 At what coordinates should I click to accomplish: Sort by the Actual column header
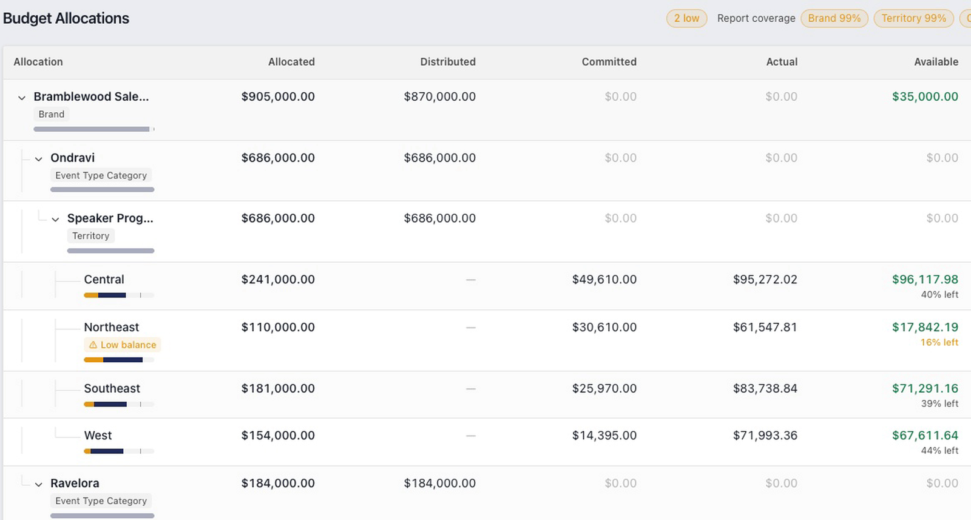[x=782, y=62]
